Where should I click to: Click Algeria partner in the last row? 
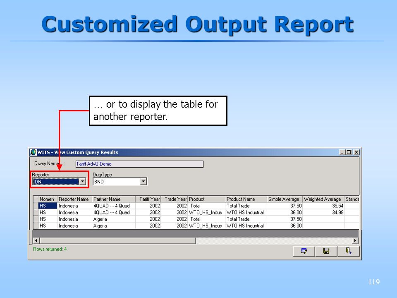114,226
